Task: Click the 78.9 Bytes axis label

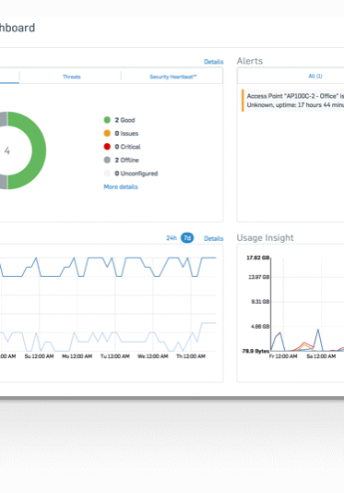Action: 255,351
